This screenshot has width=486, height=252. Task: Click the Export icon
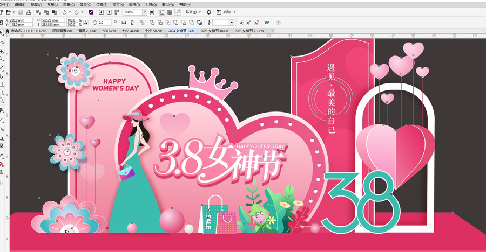[x=109, y=12]
